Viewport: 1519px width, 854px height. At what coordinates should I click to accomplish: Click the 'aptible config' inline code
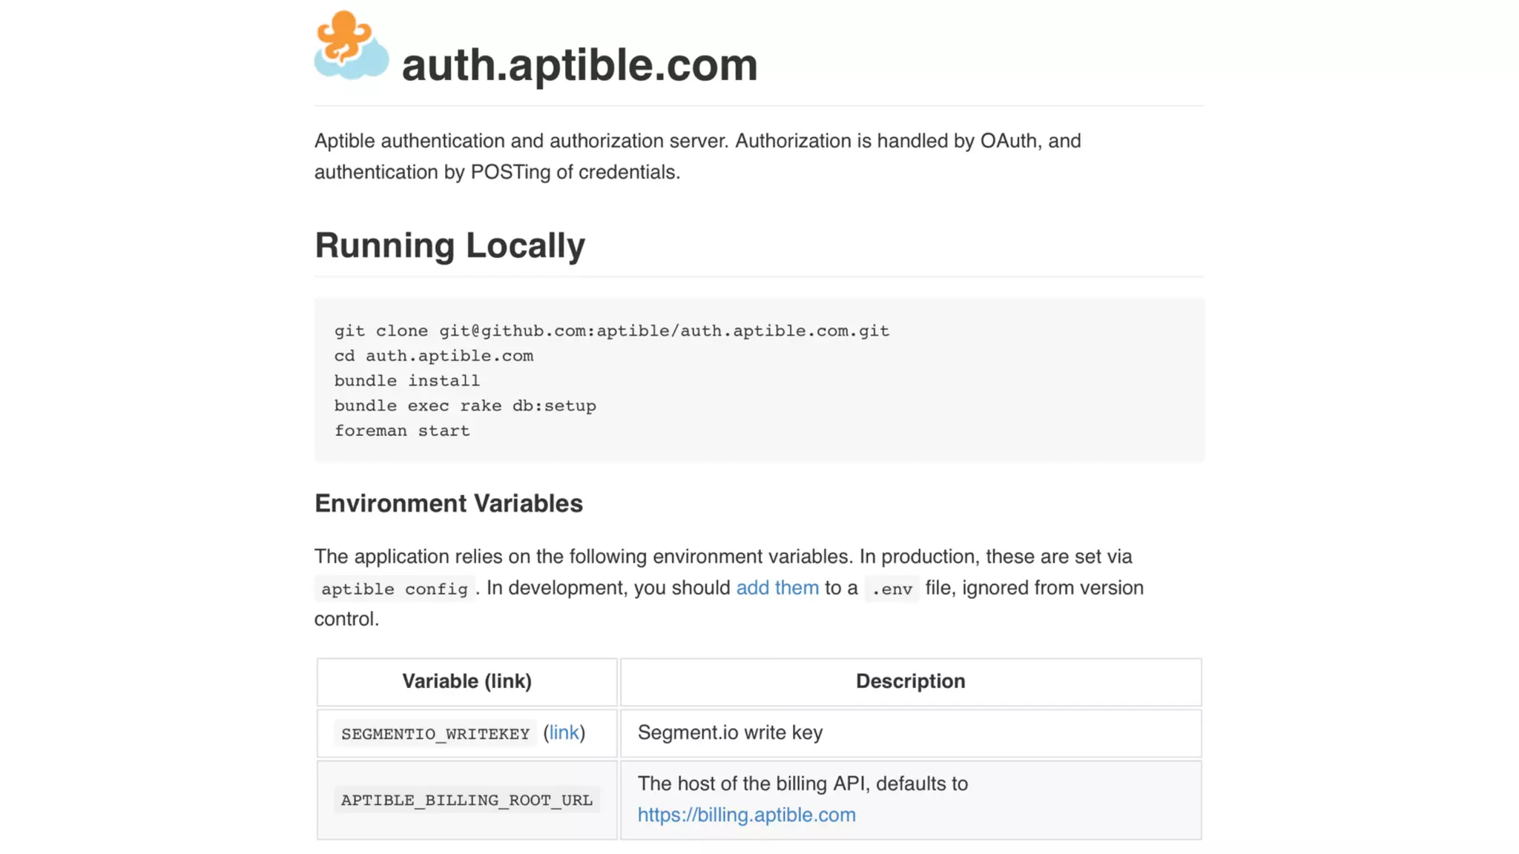[x=394, y=589]
